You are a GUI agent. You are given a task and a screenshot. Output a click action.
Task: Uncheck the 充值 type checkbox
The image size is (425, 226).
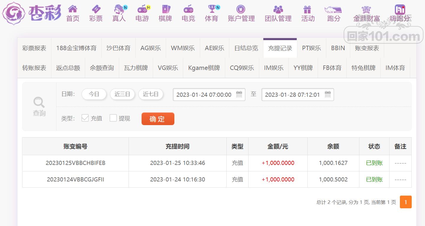[85, 118]
